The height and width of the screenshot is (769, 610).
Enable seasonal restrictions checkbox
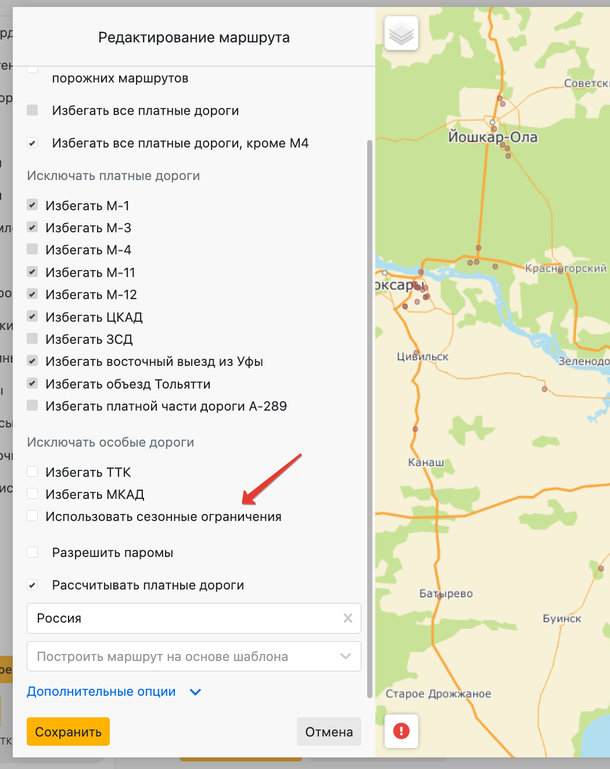(33, 516)
